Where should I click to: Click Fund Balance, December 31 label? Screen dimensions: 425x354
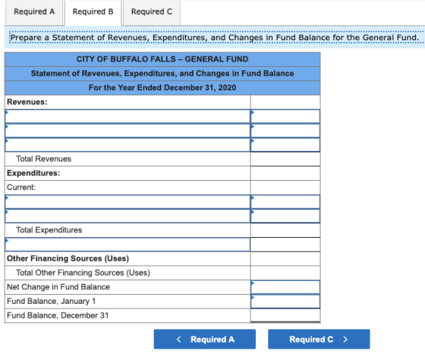coord(58,315)
